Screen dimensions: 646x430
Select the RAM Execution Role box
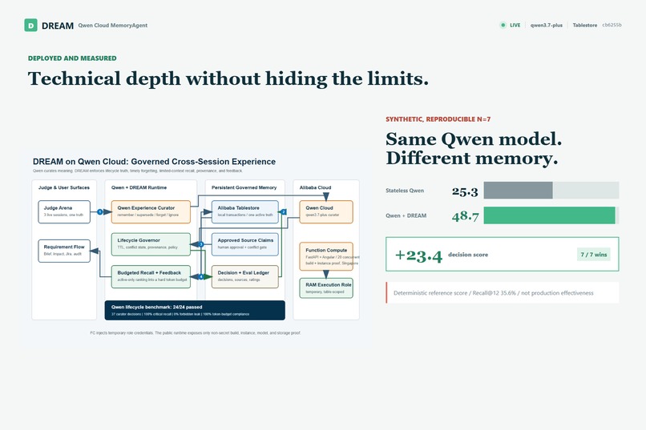326,288
